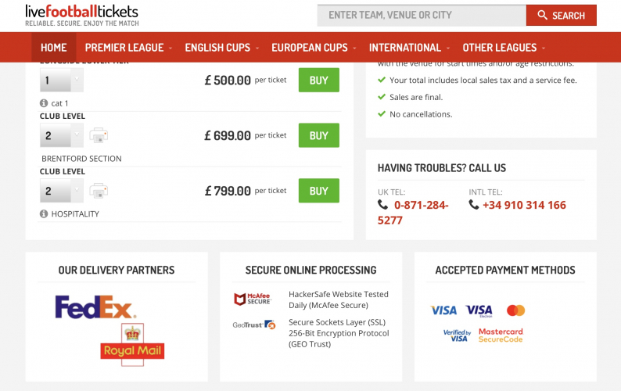Viewport: 621px width, 391px height.
Task: Click the e-ticket printer icon on the £799 row
Action: pyautogui.click(x=99, y=190)
